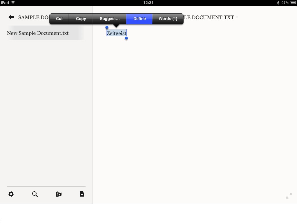Enter fullscreen using the expand arrows icon

289,196
